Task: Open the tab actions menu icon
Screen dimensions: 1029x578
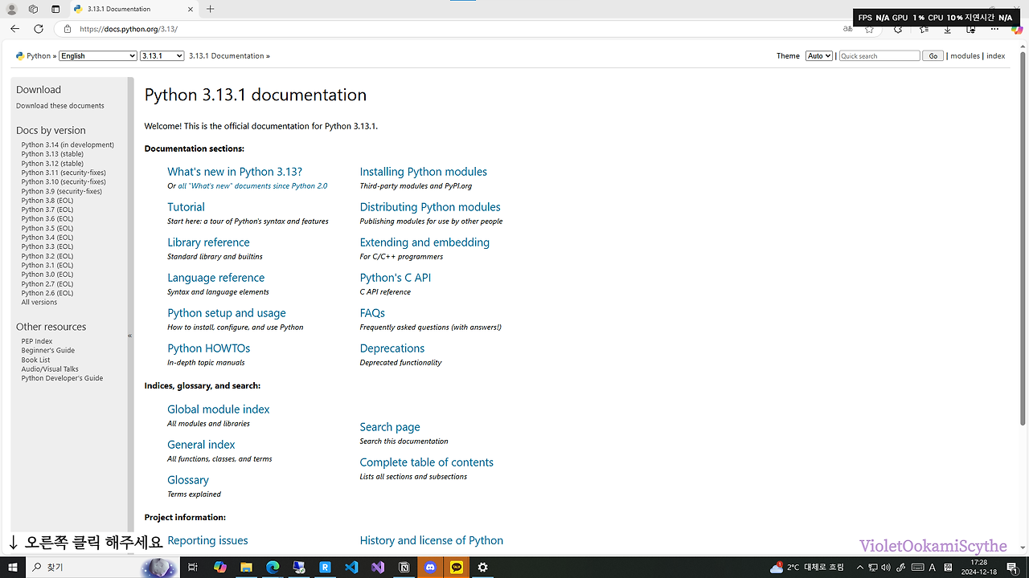Action: click(55, 9)
